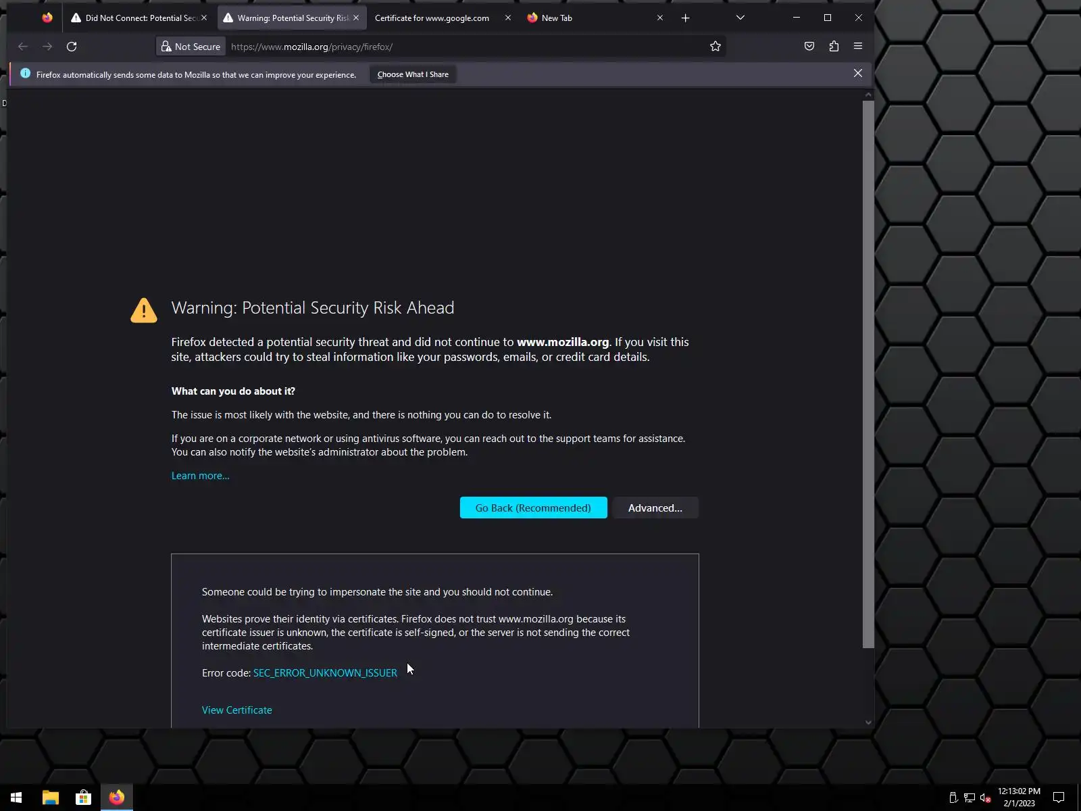
Task: Open the Extensions panel
Action: (834, 47)
